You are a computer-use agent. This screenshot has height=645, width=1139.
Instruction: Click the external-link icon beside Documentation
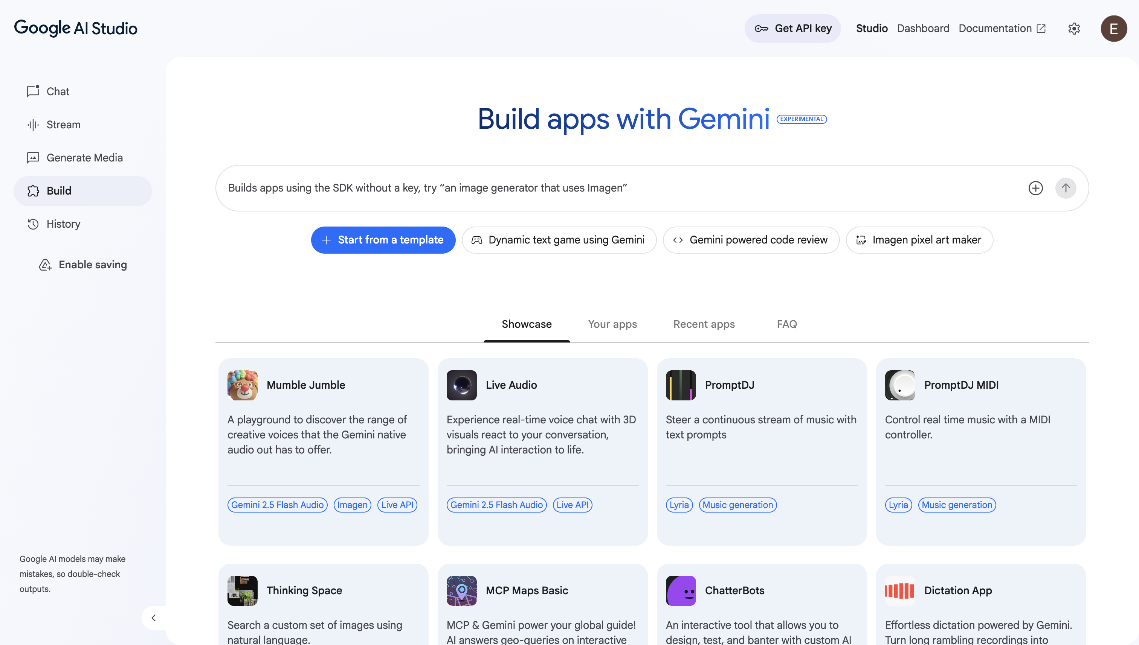click(1041, 29)
